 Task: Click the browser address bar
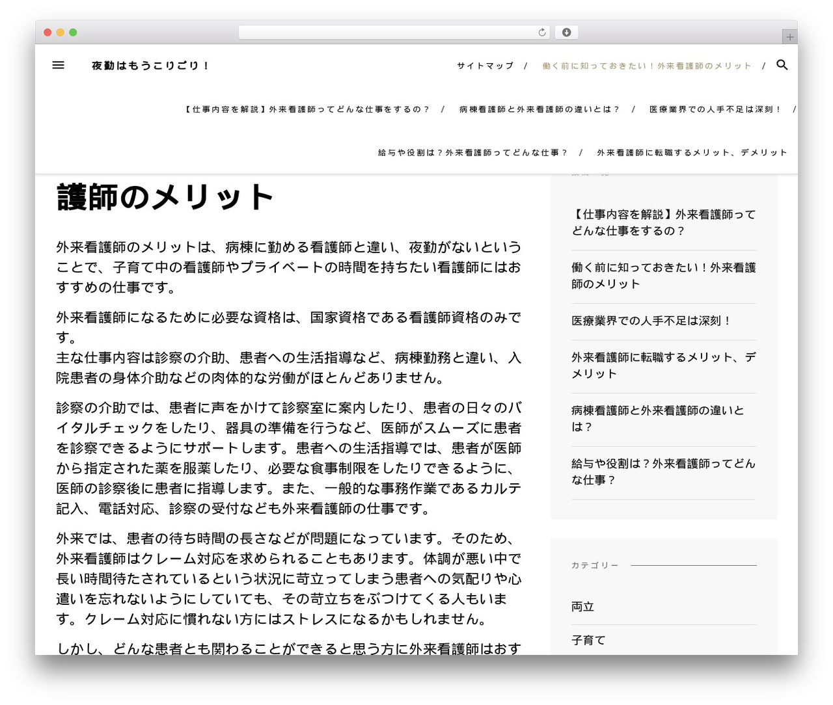[394, 33]
